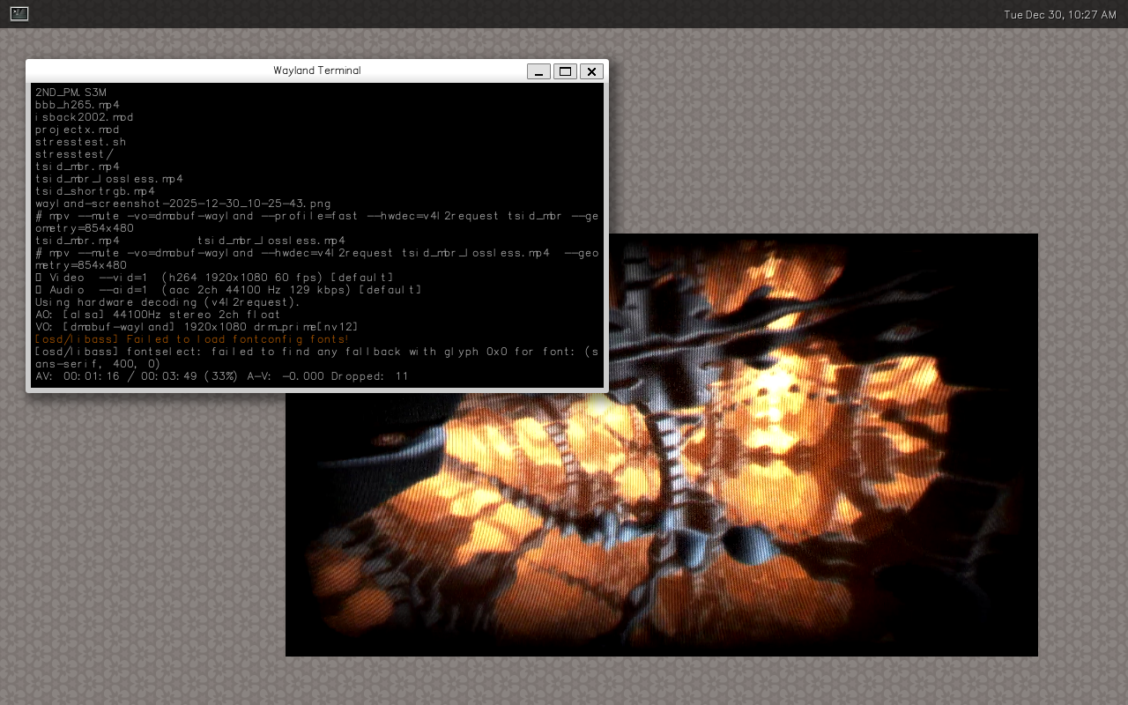The image size is (1128, 705).
Task: Click the VO dmabuf-wayland output line
Action: pos(197,327)
